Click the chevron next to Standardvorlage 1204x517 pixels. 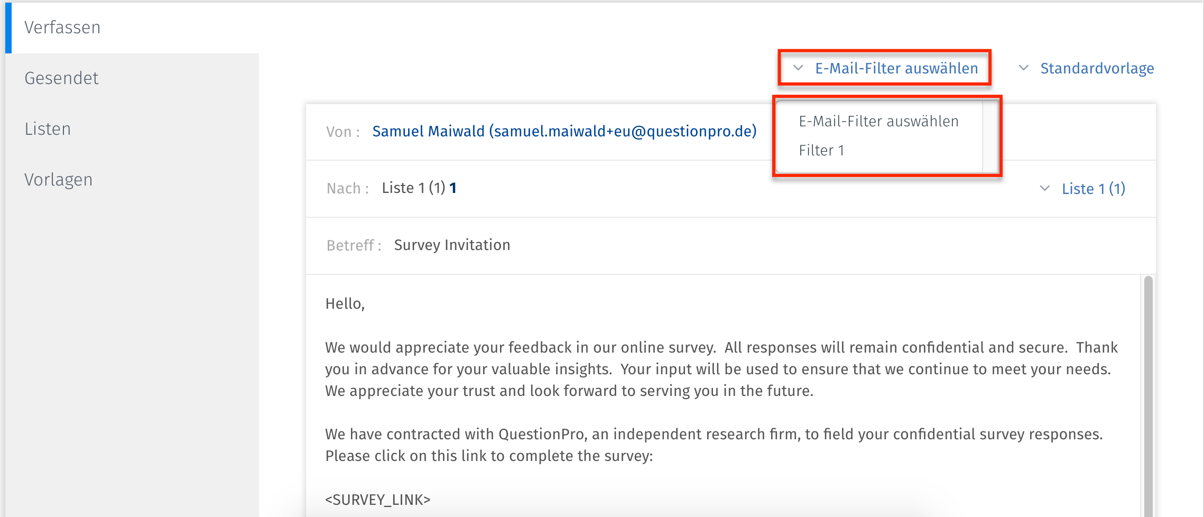1023,68
